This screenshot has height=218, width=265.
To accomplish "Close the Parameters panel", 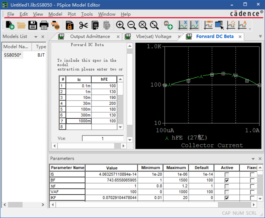I will (x=260, y=159).
